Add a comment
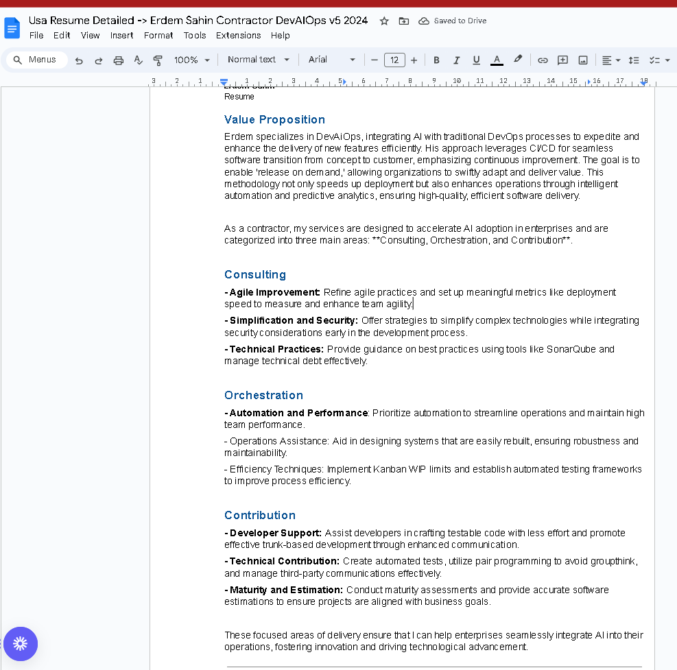677x670 pixels. (562, 60)
